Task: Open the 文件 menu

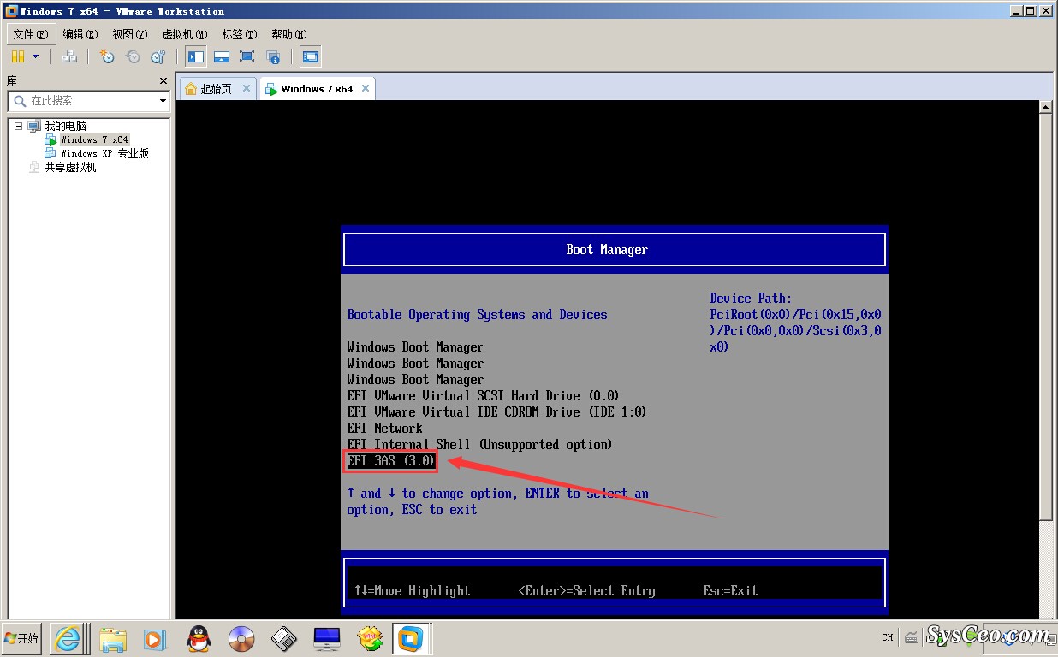Action: pyautogui.click(x=31, y=34)
